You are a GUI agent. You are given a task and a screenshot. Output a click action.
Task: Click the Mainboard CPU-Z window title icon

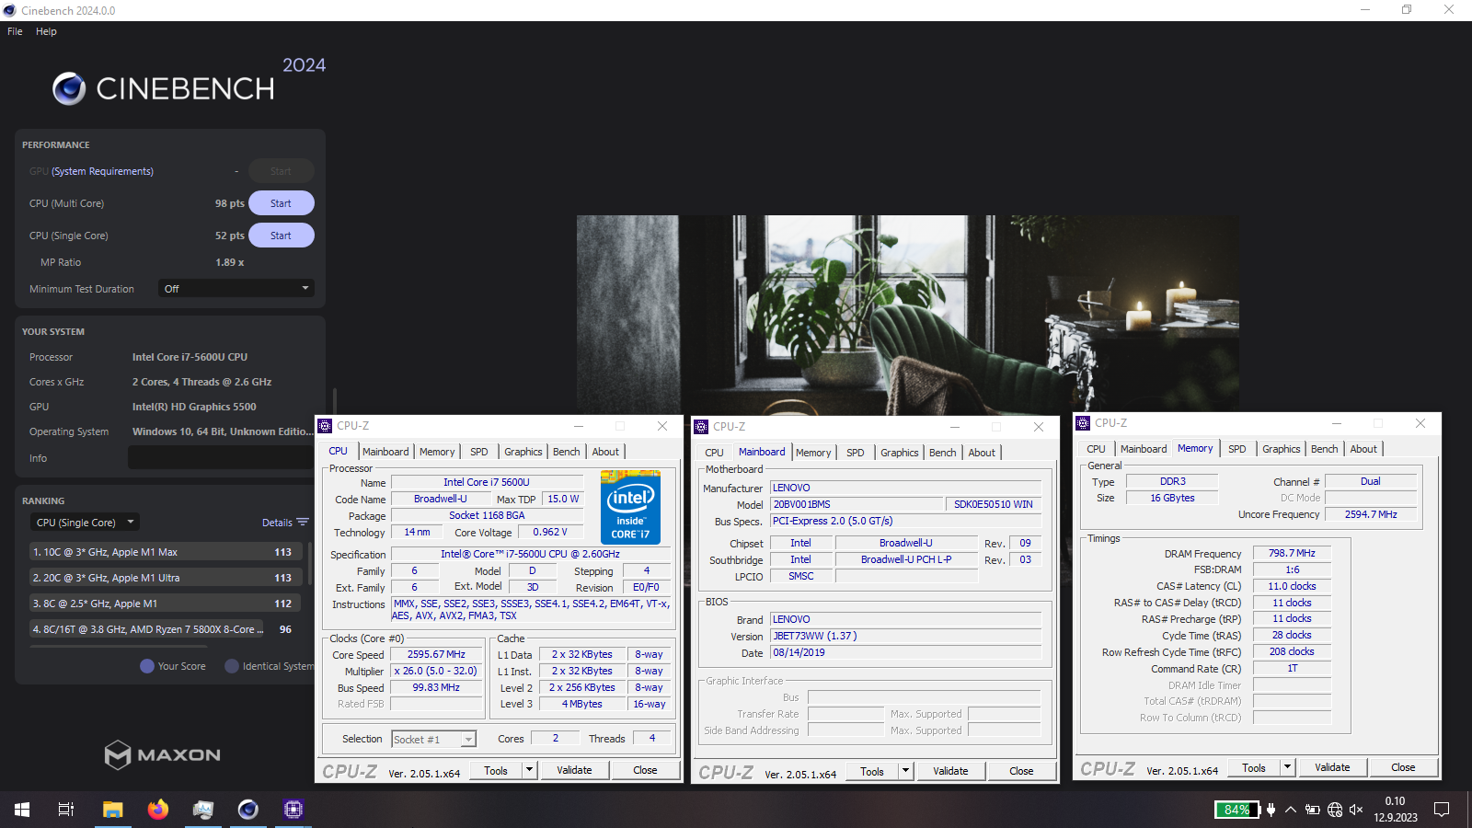701,426
